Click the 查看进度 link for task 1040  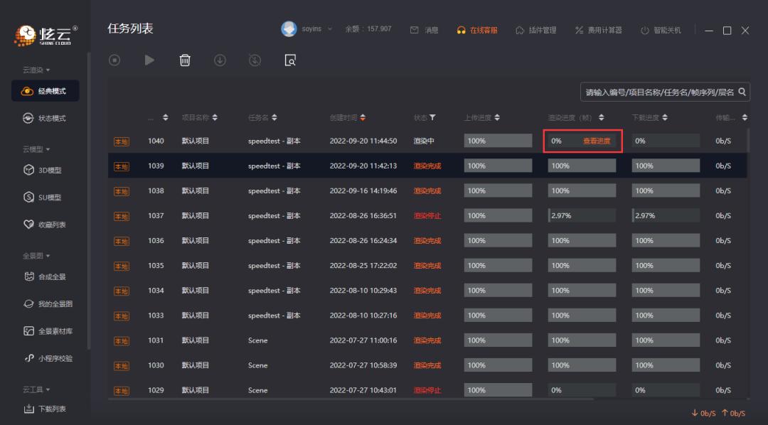tap(595, 140)
